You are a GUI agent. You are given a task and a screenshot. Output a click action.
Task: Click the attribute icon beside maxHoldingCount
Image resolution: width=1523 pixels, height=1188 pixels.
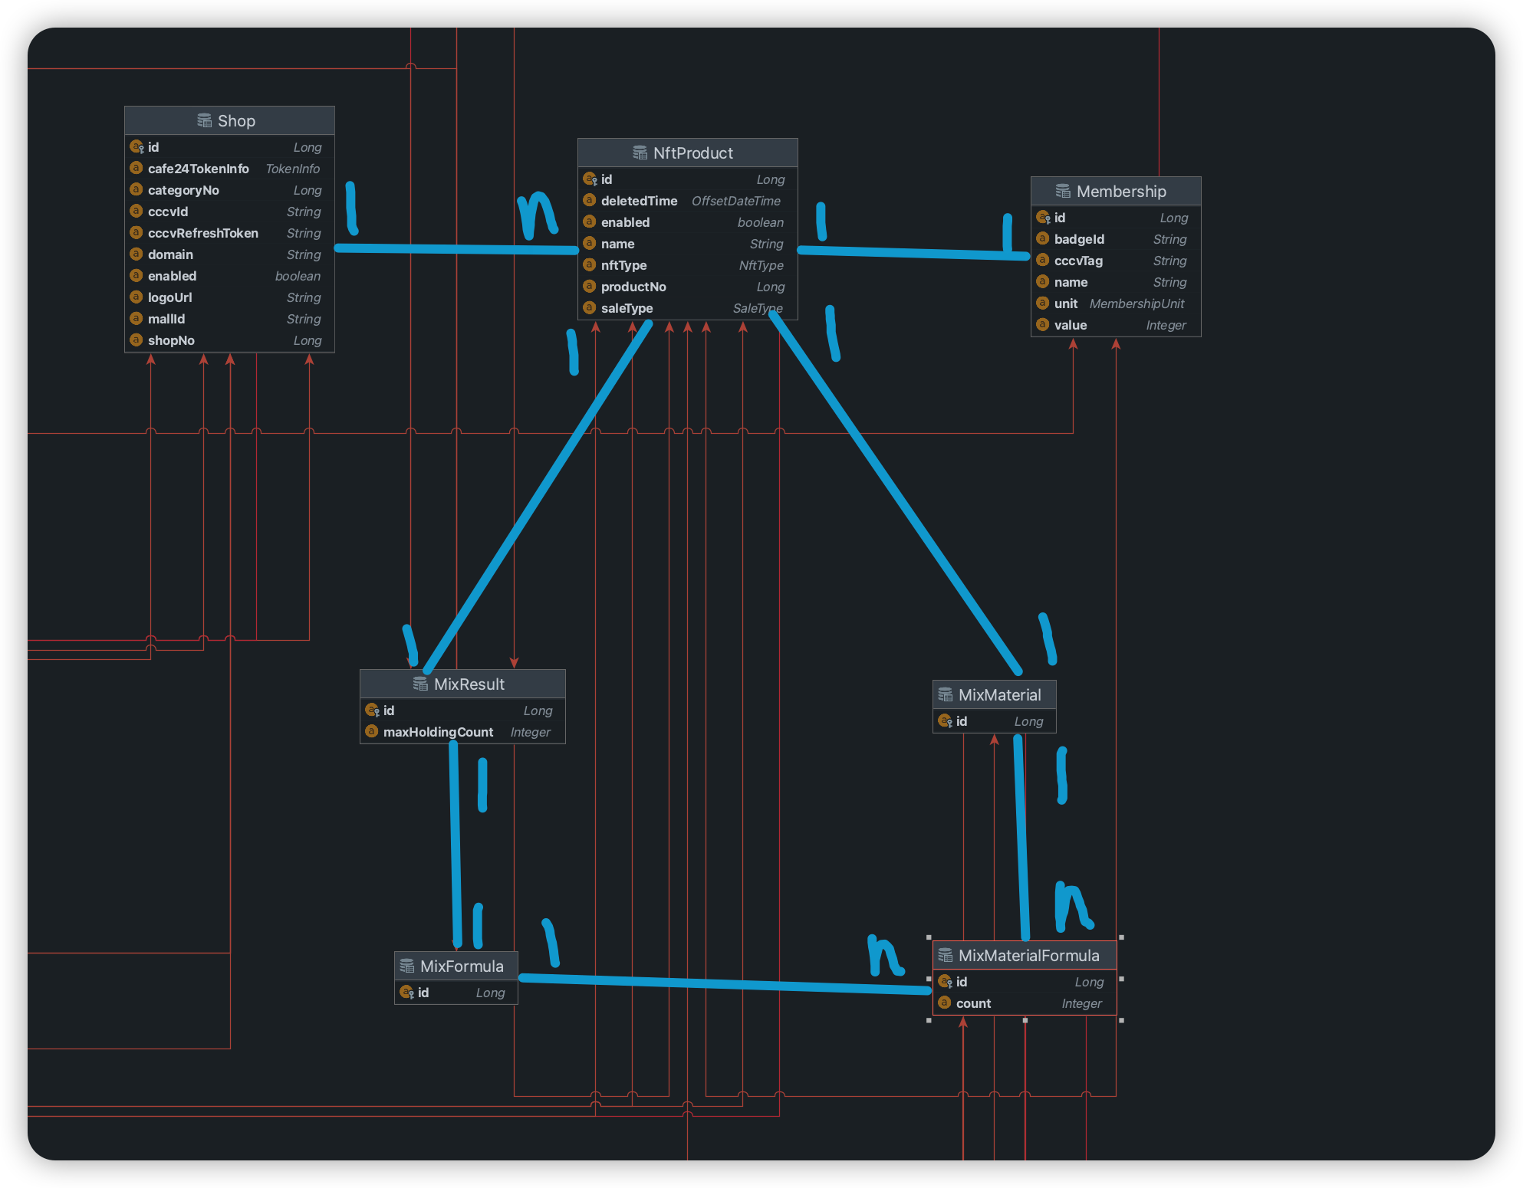tap(372, 731)
